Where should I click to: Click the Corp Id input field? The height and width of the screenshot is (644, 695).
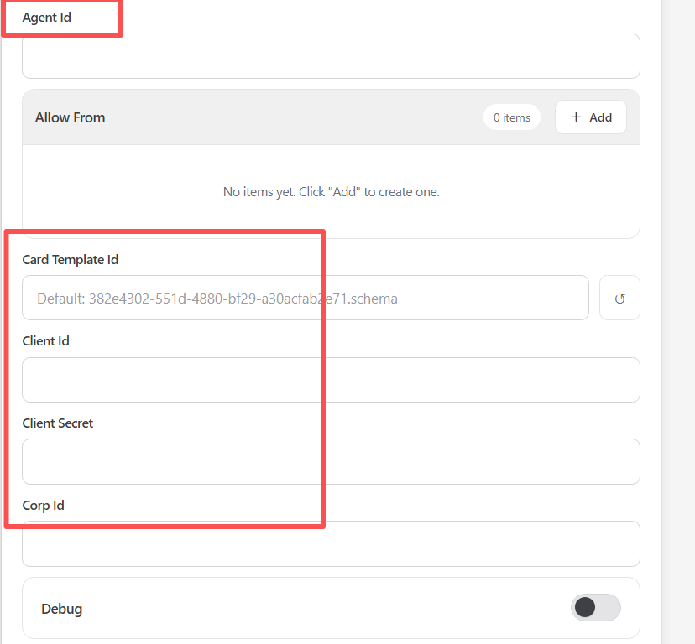[331, 544]
